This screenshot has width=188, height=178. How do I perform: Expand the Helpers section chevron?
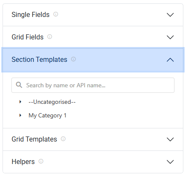tap(170, 162)
